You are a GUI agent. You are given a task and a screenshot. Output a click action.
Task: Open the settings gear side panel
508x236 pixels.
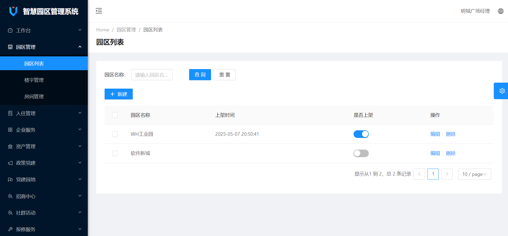click(x=502, y=91)
